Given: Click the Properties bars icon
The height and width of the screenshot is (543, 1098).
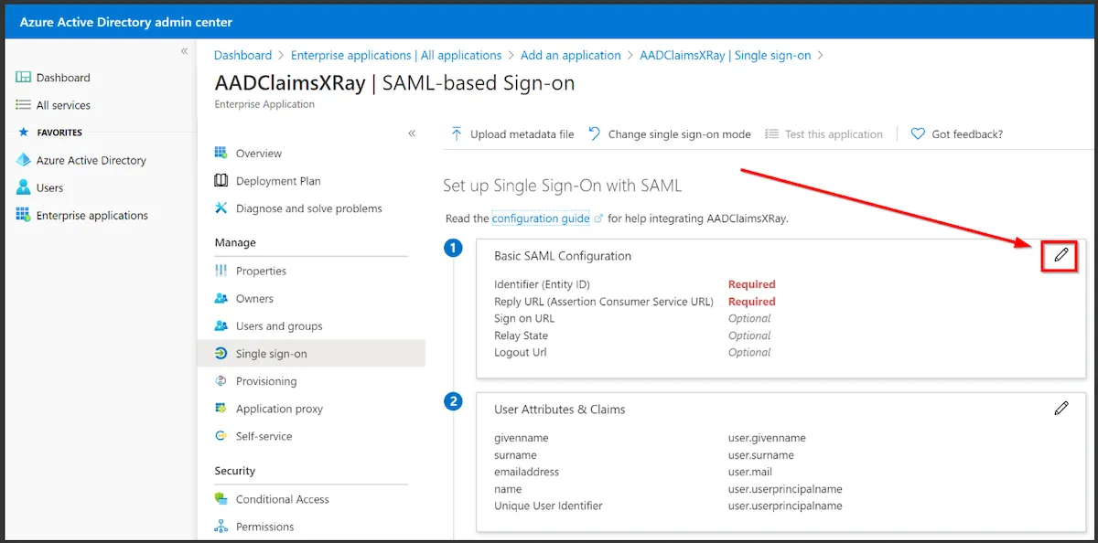Looking at the screenshot, I should [221, 271].
